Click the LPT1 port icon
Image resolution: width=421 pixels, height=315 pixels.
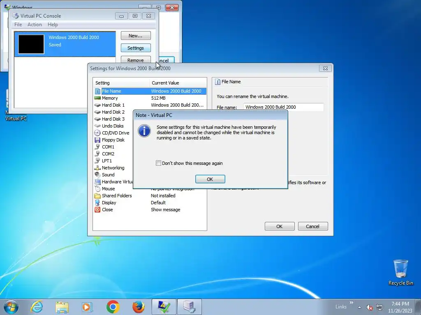click(97, 161)
